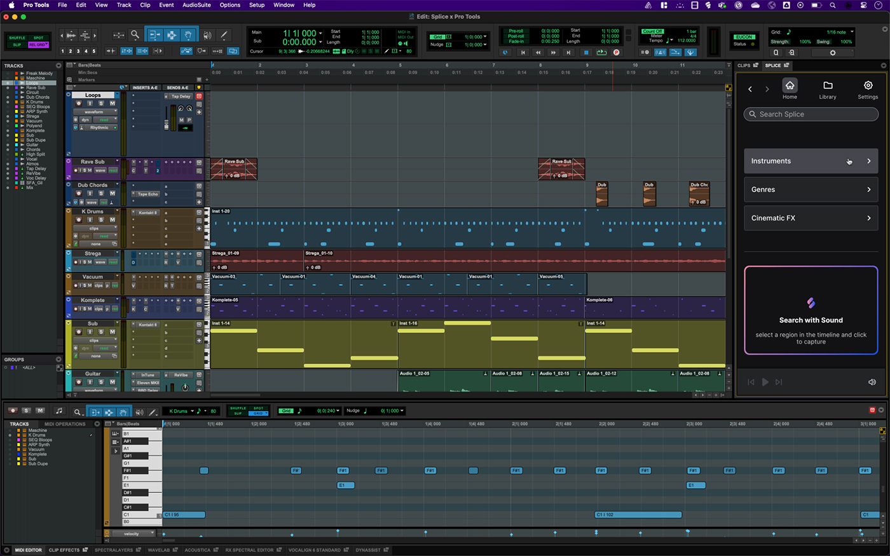The image size is (890, 556).
Task: Click the Tap Delay send on Loops track
Action: tap(181, 97)
